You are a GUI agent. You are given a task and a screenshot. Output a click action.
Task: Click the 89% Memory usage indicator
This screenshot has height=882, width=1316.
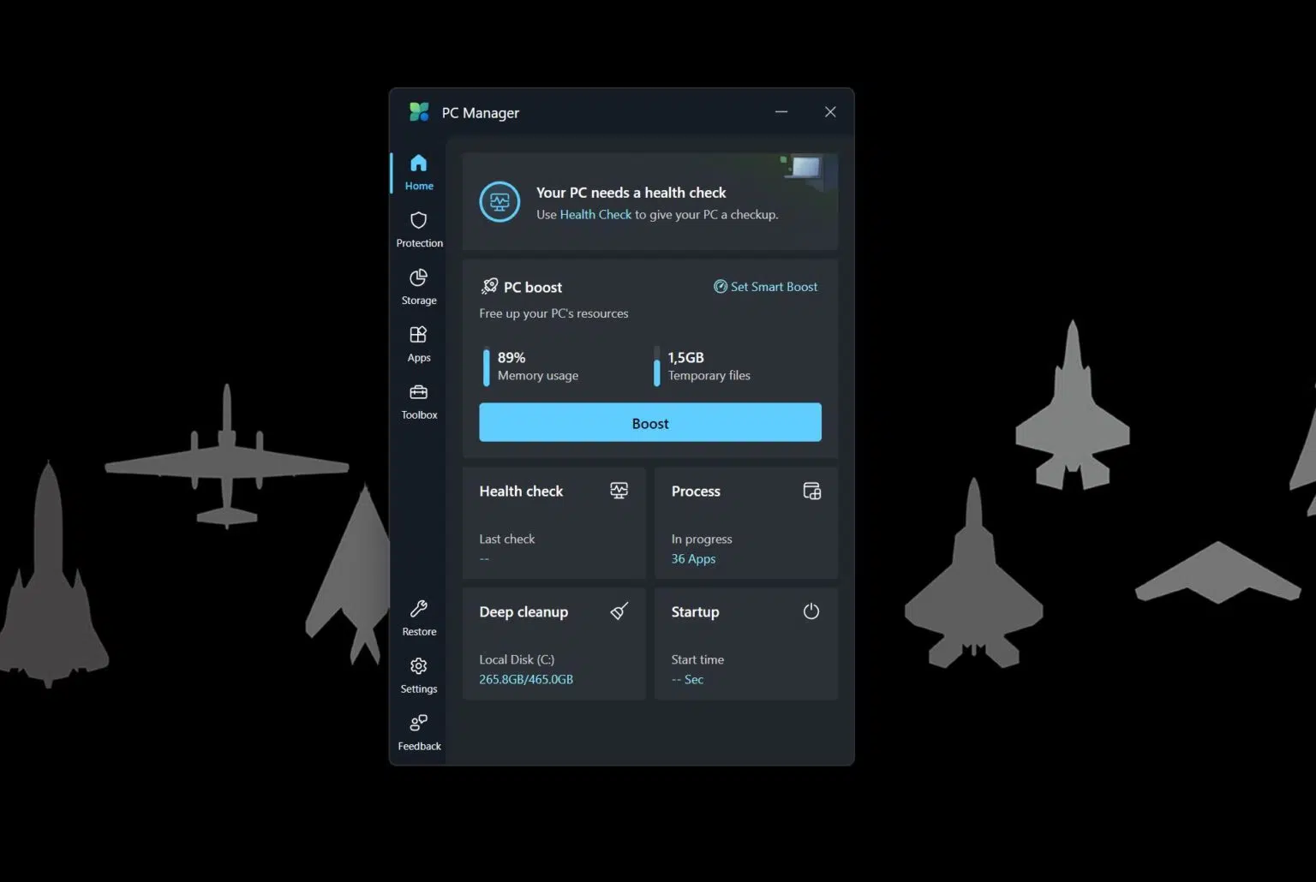pyautogui.click(x=530, y=367)
